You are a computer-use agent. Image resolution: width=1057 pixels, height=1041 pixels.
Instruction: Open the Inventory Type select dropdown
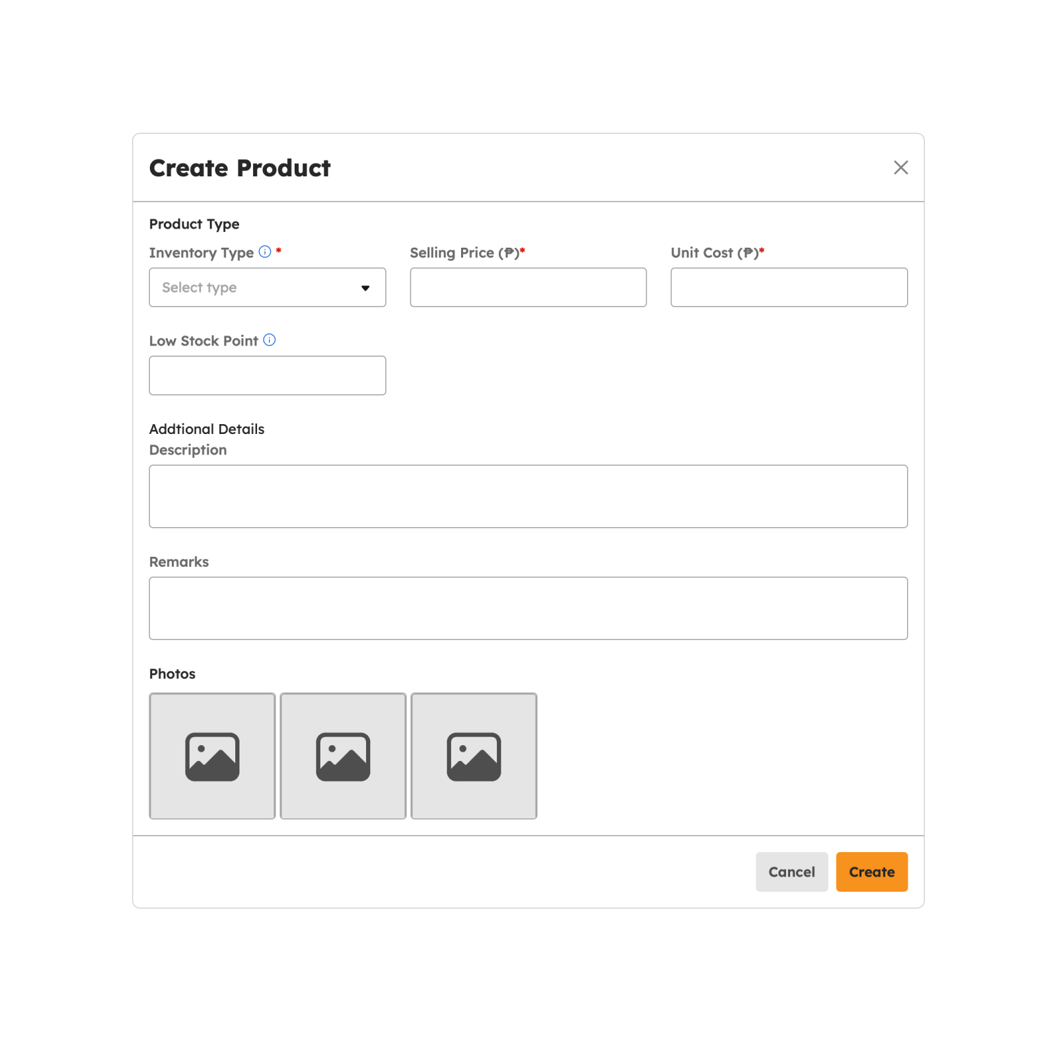point(268,287)
